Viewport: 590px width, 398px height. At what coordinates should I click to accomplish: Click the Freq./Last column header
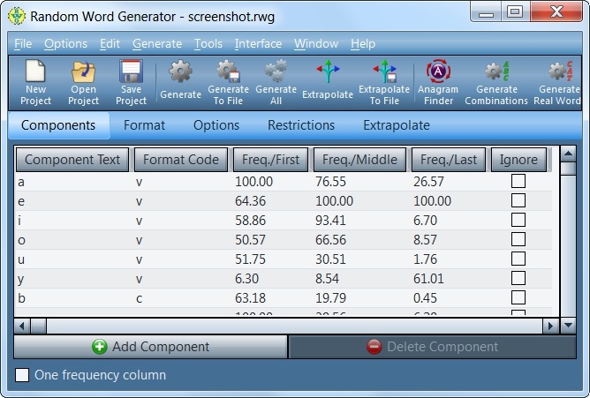coord(449,160)
